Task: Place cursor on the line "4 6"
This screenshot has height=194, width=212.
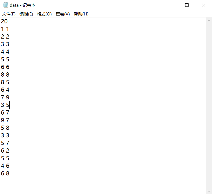Action: click(5, 166)
